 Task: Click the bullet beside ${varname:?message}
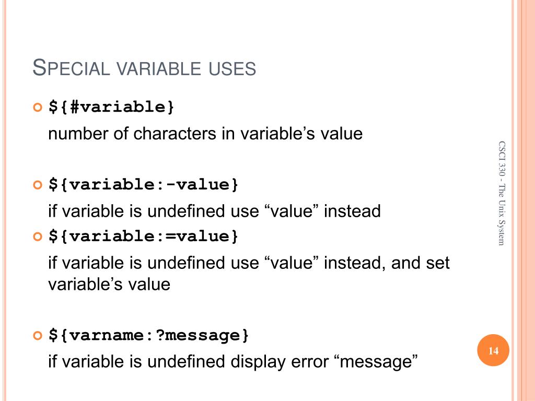(38, 336)
